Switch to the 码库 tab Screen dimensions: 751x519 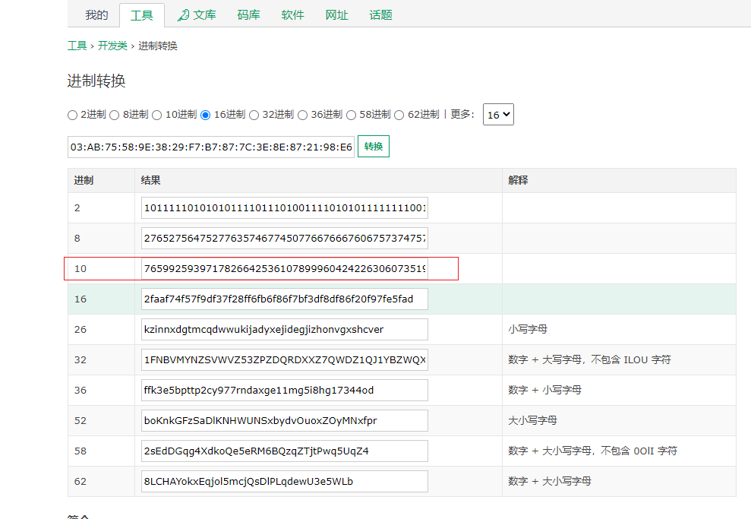(248, 15)
